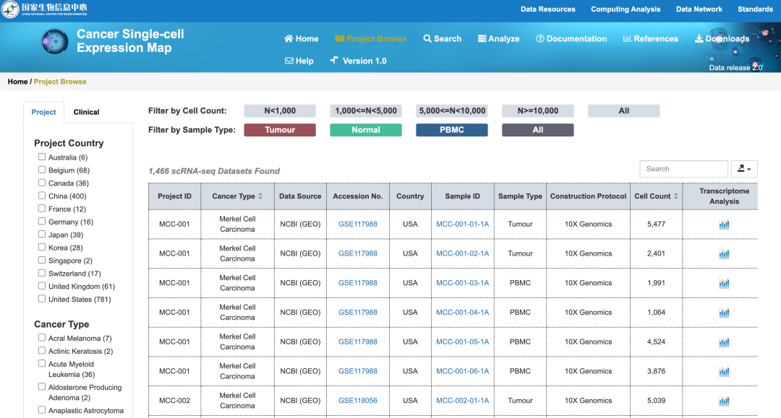
Task: Check the Acute Myeloid Leukemia (36) filter
Action: click(x=42, y=364)
